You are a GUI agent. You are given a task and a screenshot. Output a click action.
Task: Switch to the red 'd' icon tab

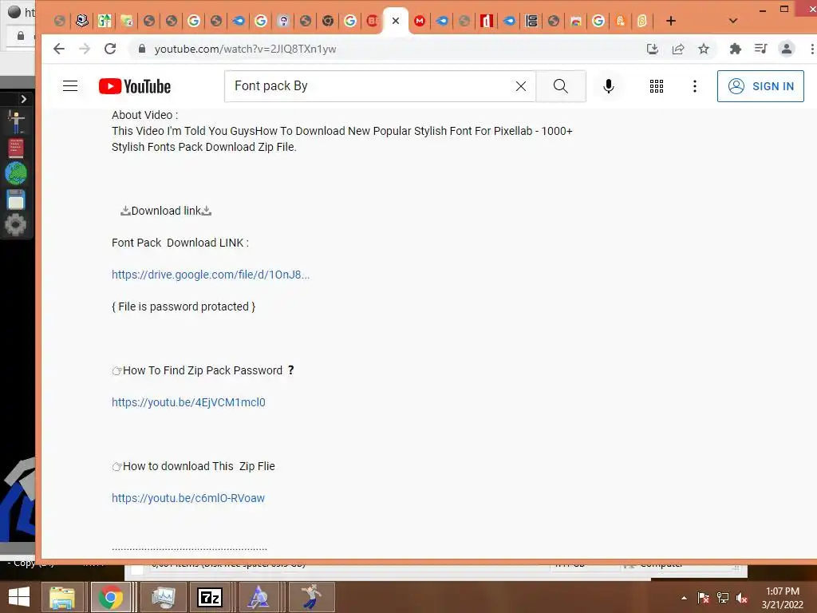pos(487,21)
